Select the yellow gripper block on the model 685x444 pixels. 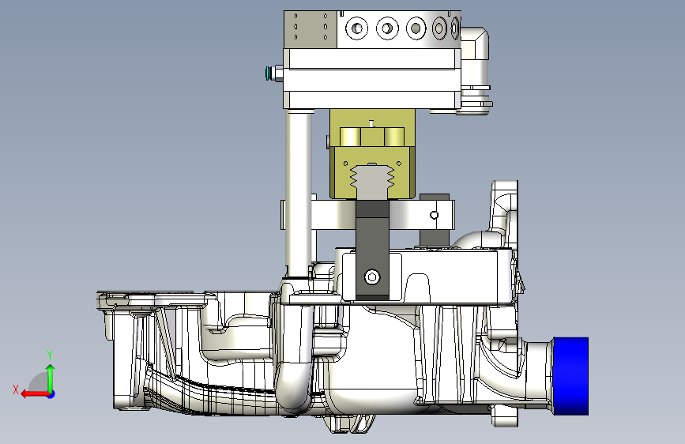point(372,153)
